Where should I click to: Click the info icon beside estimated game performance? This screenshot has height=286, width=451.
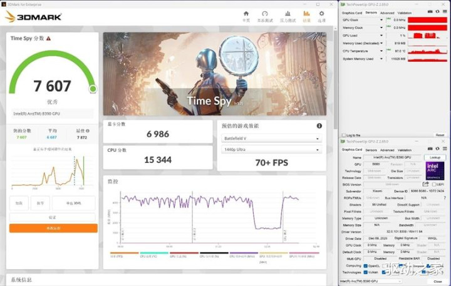[319, 126]
